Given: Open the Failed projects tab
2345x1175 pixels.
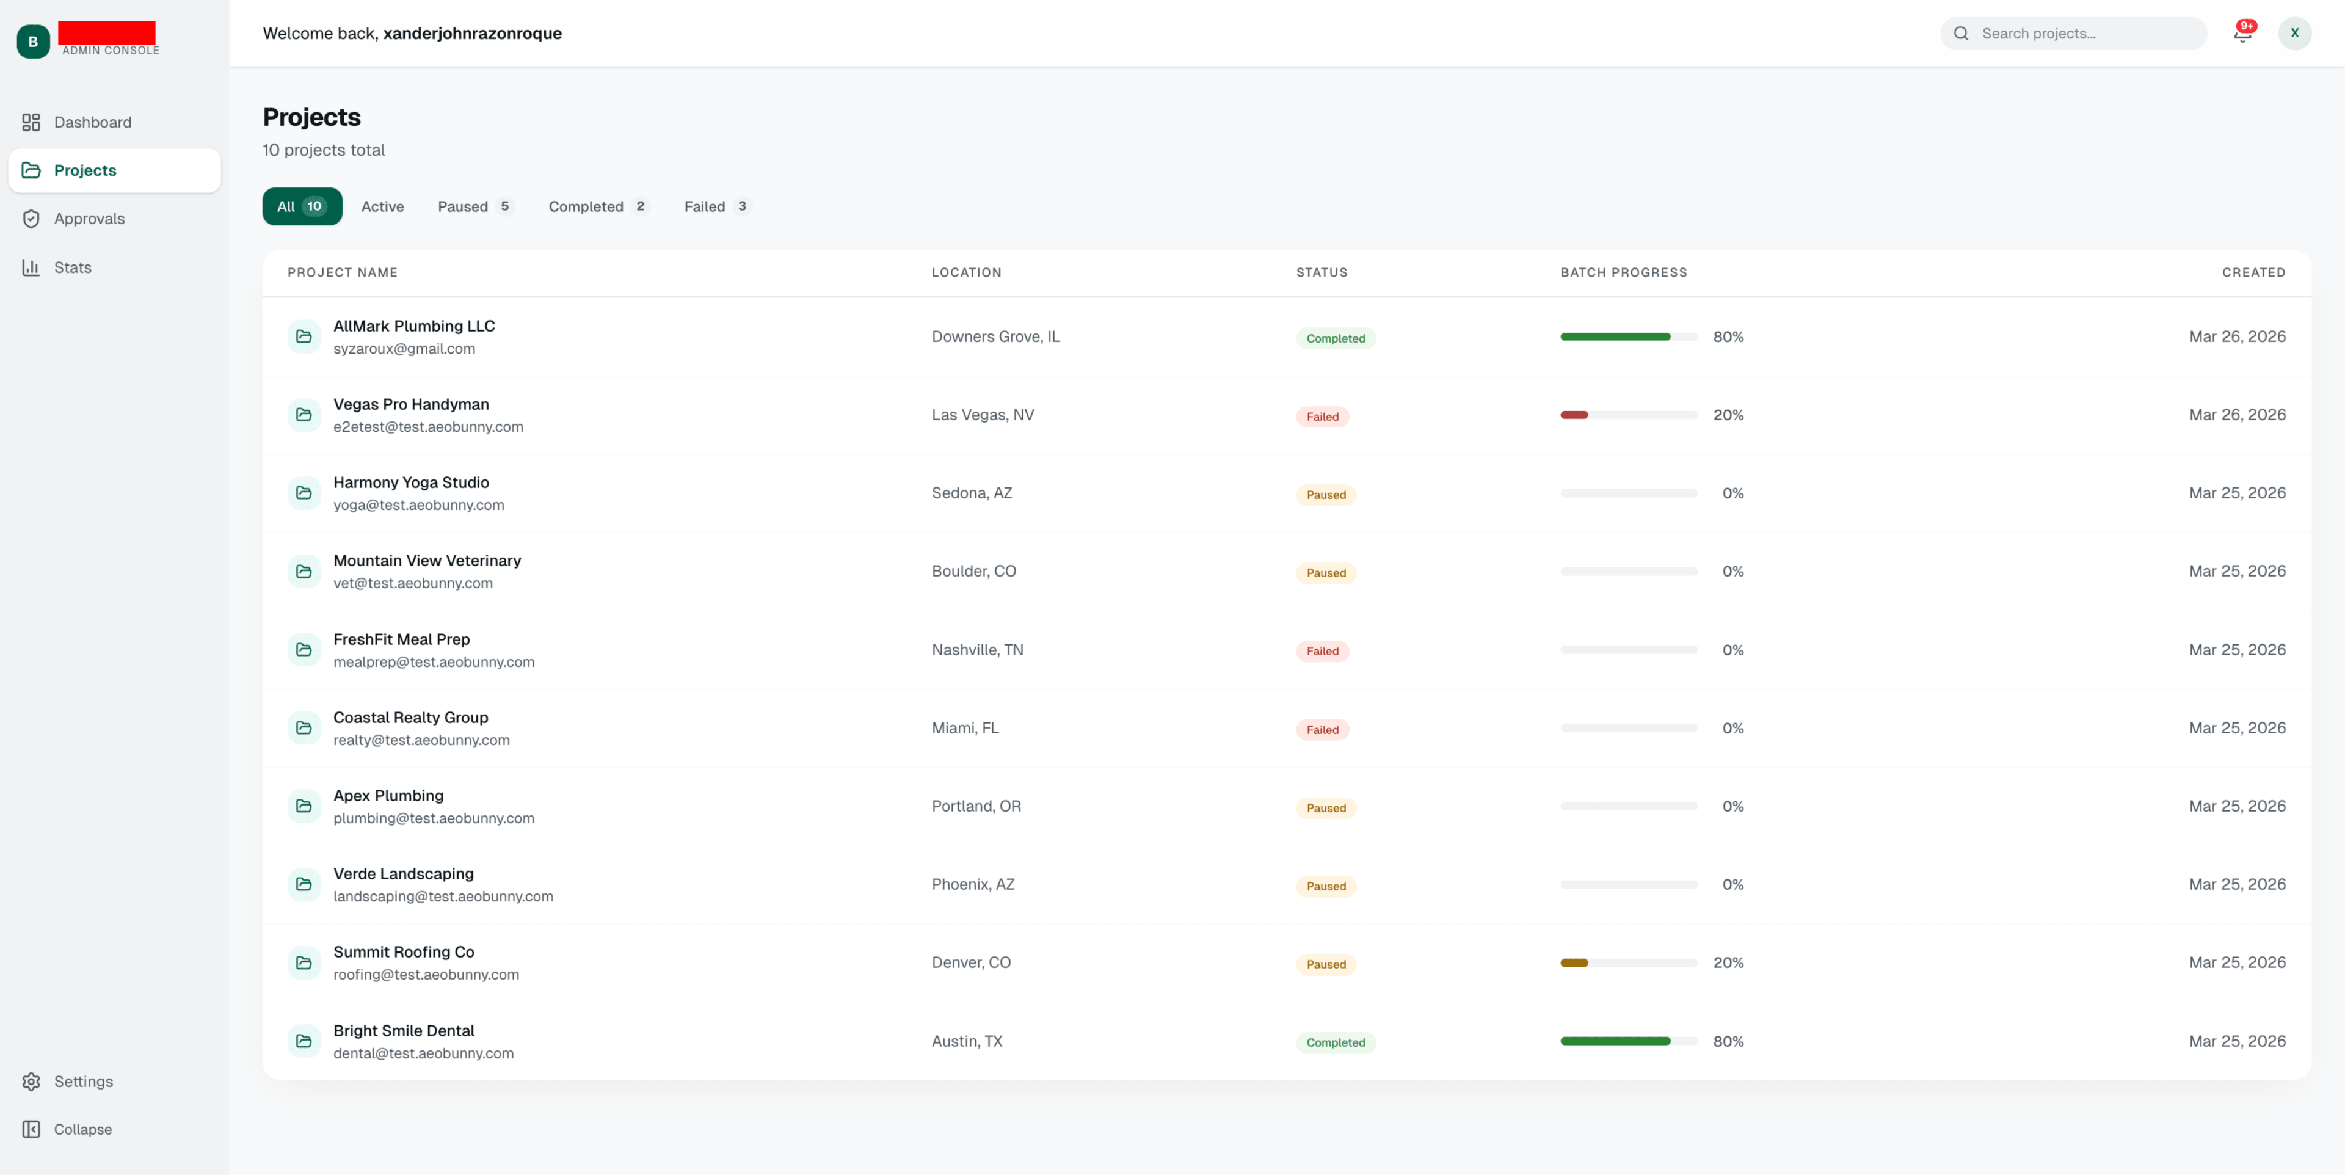Looking at the screenshot, I should (x=718, y=206).
